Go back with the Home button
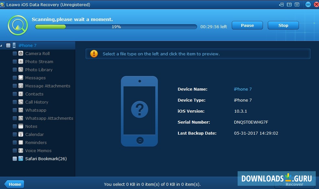Image resolution: width=319 pixels, height=189 pixels. point(15,184)
